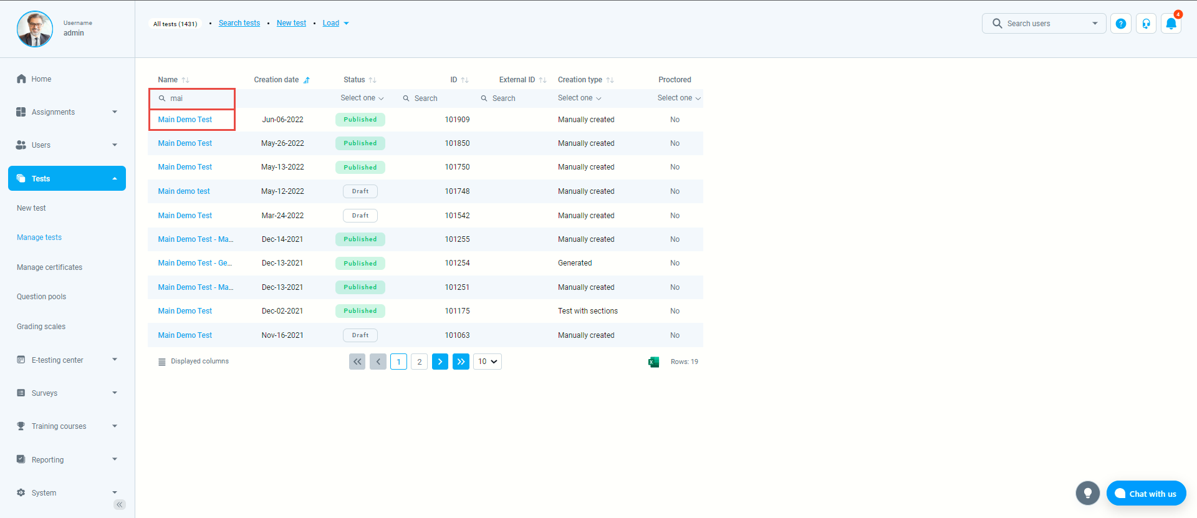Image resolution: width=1197 pixels, height=518 pixels.
Task: Click the Proctored column header
Action: click(675, 80)
